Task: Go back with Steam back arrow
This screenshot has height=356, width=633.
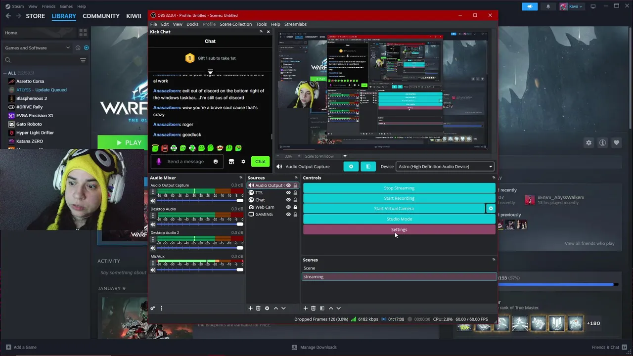Action: 8,16
